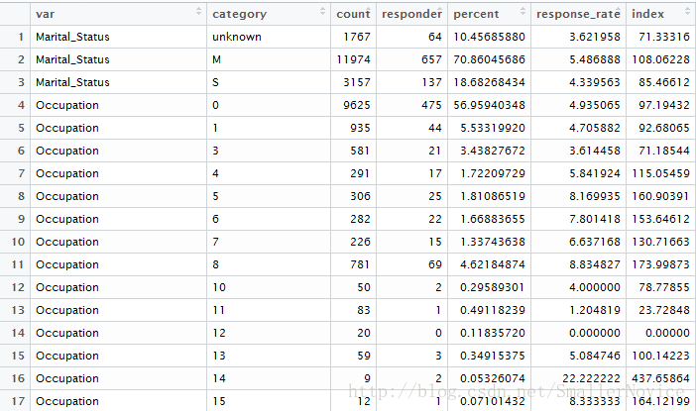
Task: Click index value 23.72848
Action: pyautogui.click(x=664, y=310)
